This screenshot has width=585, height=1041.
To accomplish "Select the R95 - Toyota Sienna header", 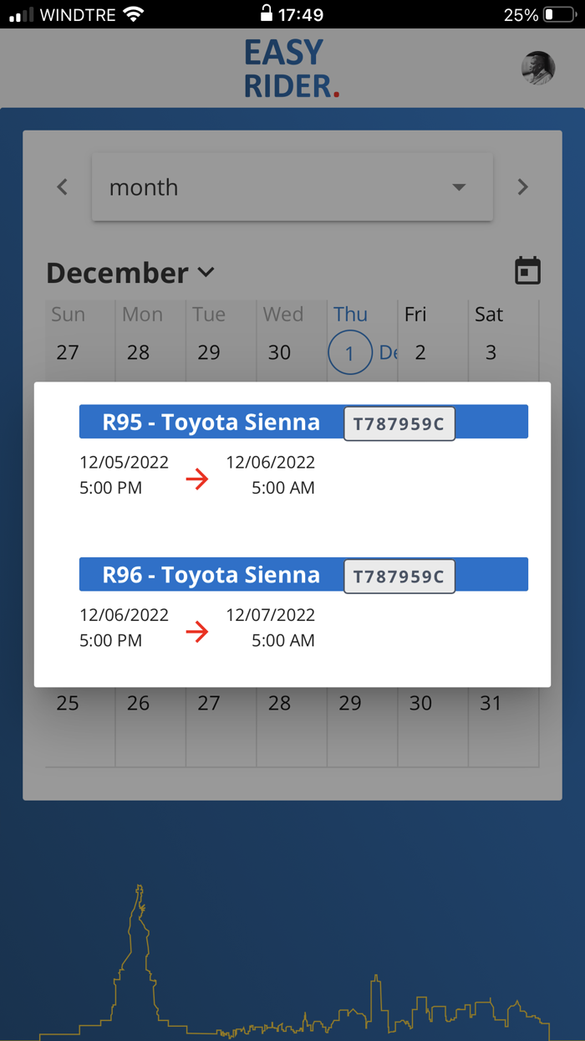I will point(211,422).
